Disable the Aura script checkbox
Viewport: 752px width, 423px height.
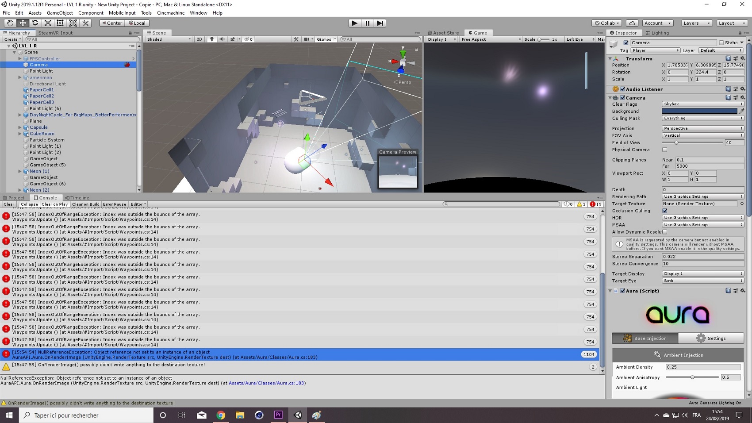pyautogui.click(x=622, y=291)
